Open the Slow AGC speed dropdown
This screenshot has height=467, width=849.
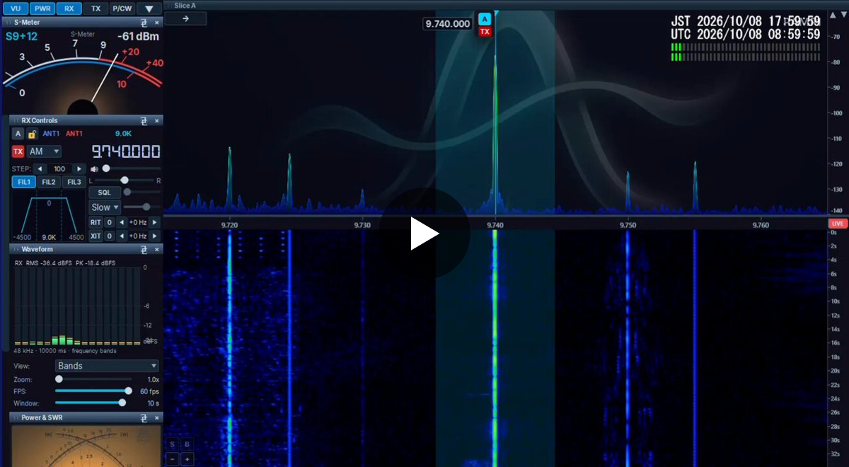105,207
